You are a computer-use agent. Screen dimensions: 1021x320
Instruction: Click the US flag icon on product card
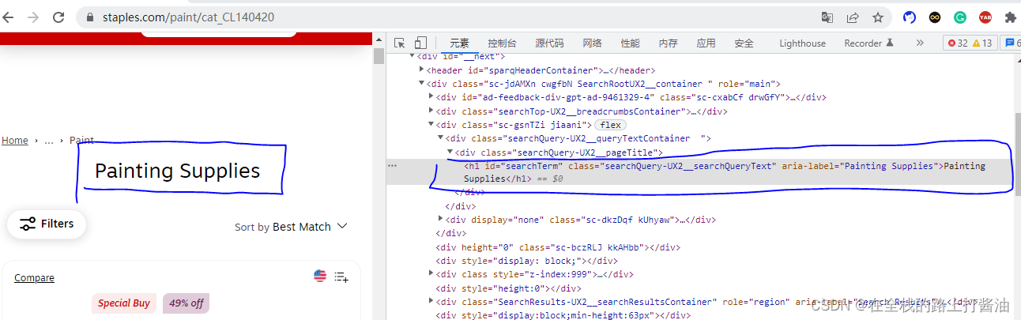tap(320, 277)
